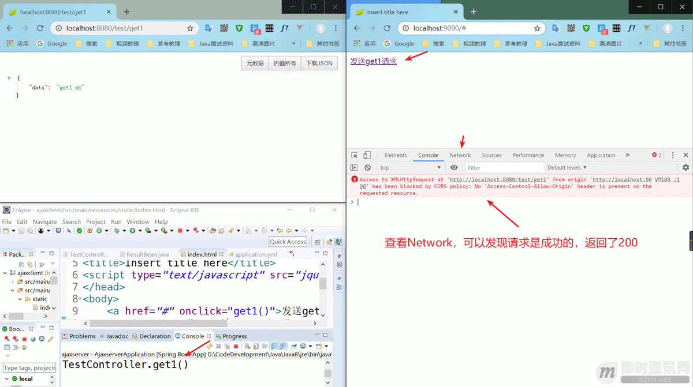Toggle bookmark star for localhost:9090 page

537,28
